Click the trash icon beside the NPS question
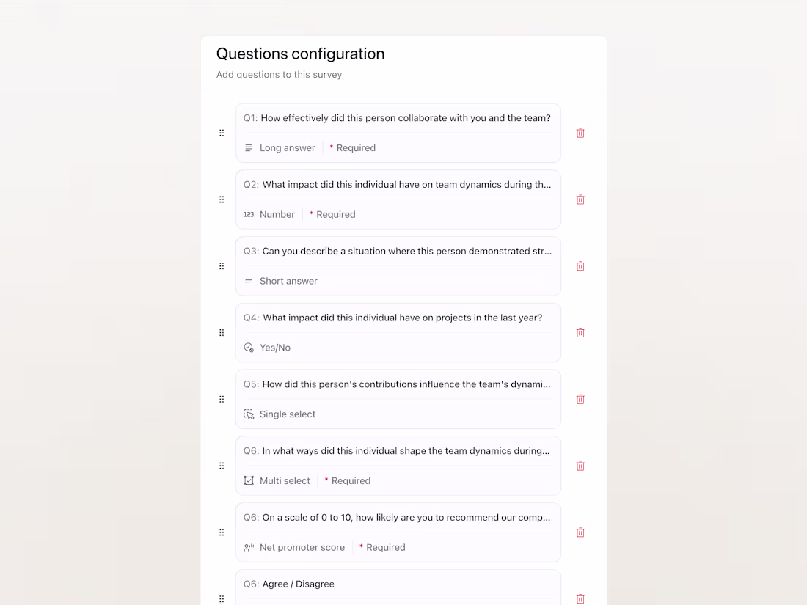 [580, 532]
